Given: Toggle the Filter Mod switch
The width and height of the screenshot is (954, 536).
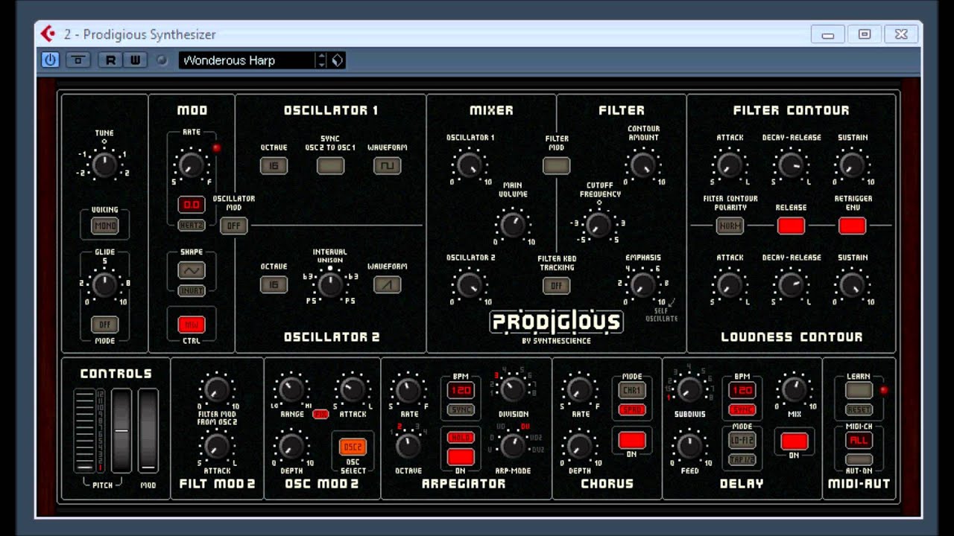Looking at the screenshot, I should pyautogui.click(x=556, y=166).
